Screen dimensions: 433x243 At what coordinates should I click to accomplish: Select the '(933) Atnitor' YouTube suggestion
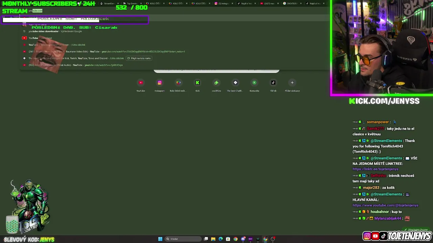[x=174, y=65]
